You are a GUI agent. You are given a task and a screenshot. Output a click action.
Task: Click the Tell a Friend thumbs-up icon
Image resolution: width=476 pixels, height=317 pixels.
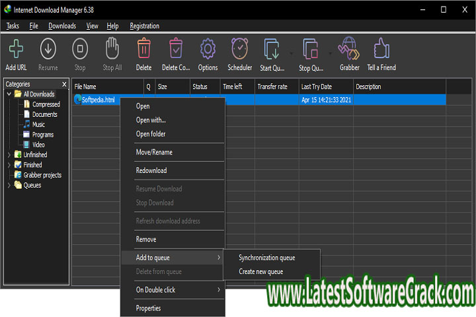[381, 48]
